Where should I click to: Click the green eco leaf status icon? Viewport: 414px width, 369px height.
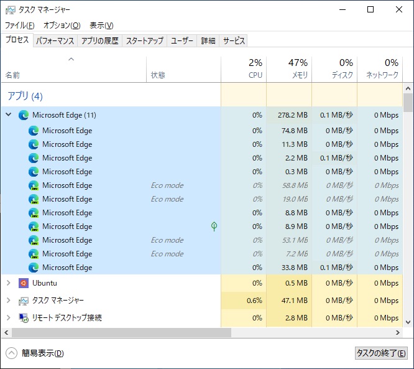click(214, 227)
